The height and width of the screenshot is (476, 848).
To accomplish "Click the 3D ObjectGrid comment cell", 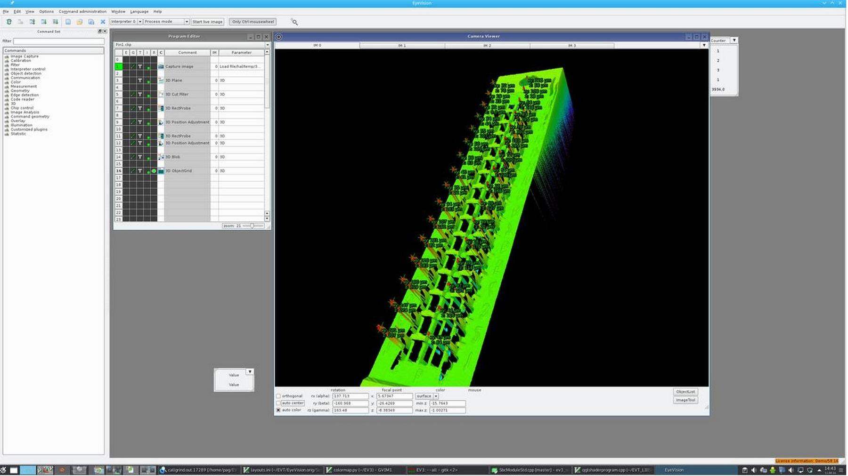I will (187, 171).
